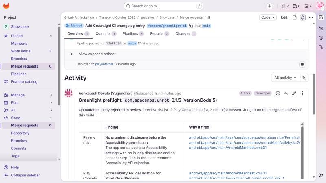Open the Duo chat icon at bottom right

click(321, 175)
